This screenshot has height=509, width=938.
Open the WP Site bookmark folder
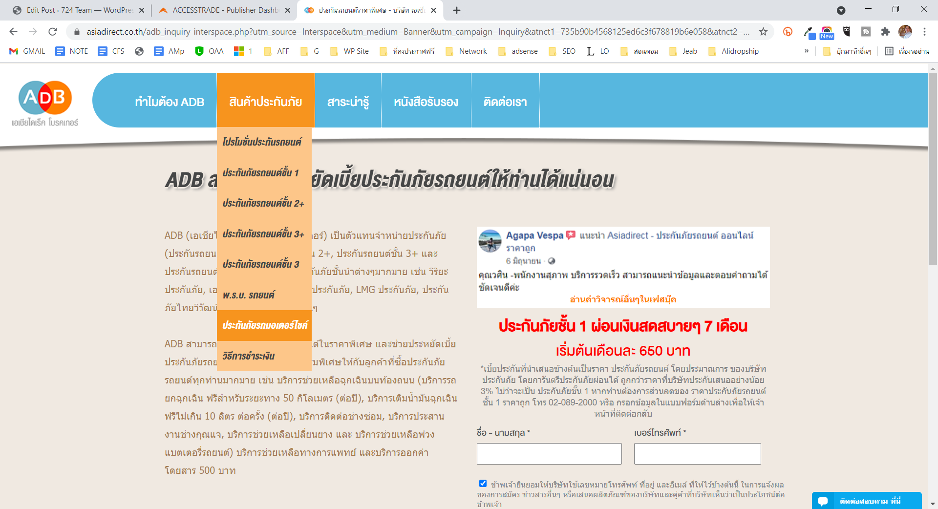(x=350, y=51)
